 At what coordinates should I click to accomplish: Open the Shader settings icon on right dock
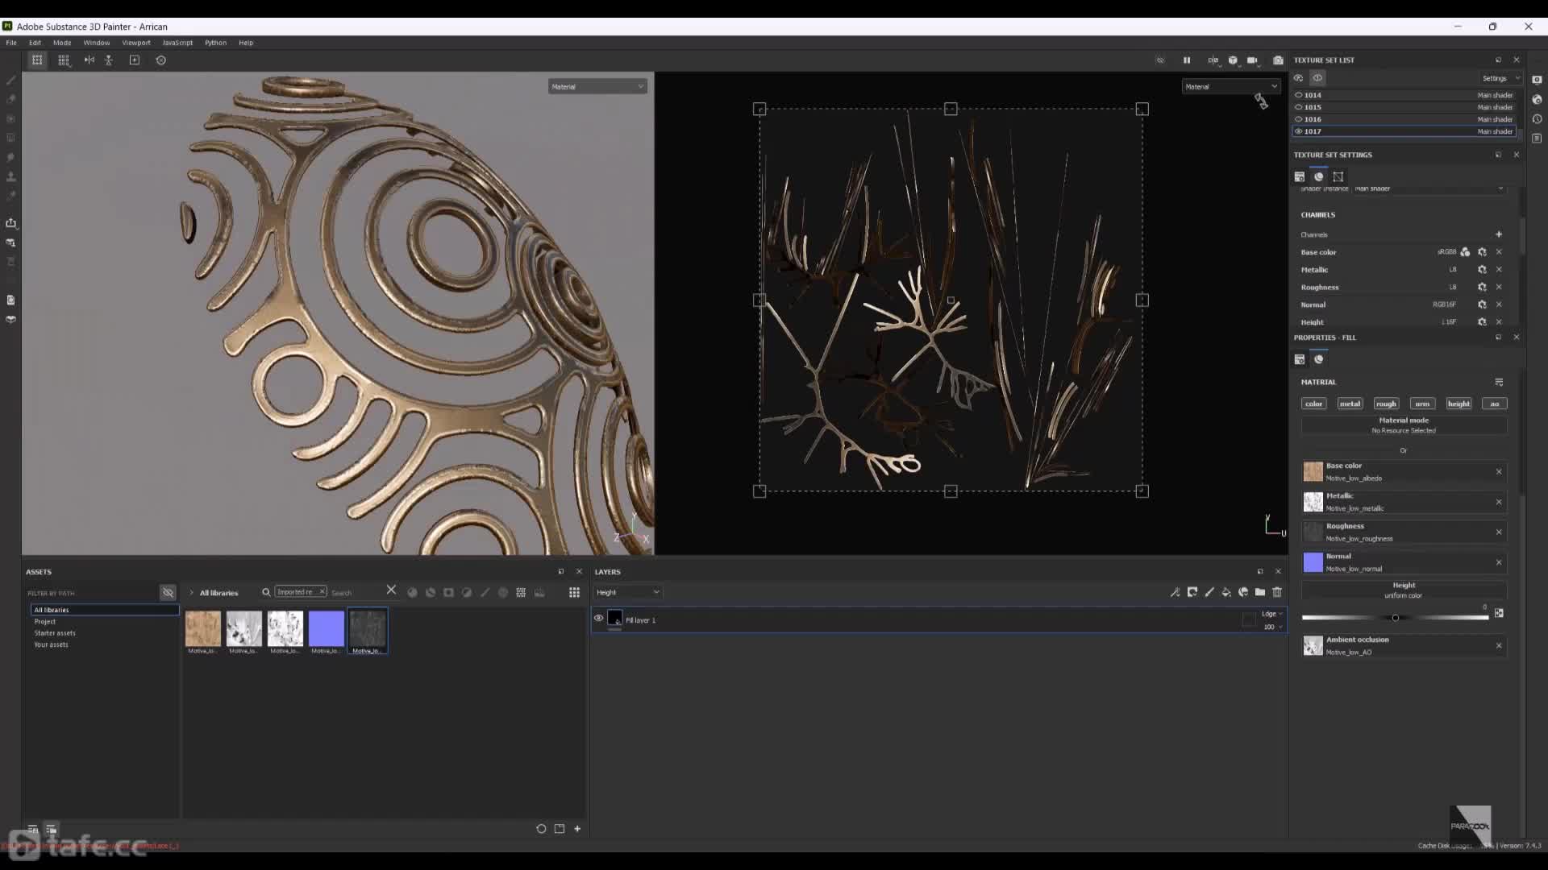coord(1537,99)
